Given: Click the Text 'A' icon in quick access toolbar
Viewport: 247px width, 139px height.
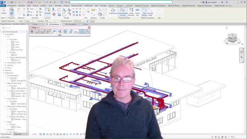Looking at the screenshot, I should click(51, 2).
